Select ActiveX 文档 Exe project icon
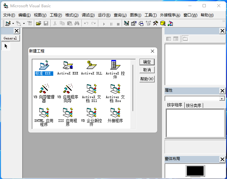 pos(115,93)
